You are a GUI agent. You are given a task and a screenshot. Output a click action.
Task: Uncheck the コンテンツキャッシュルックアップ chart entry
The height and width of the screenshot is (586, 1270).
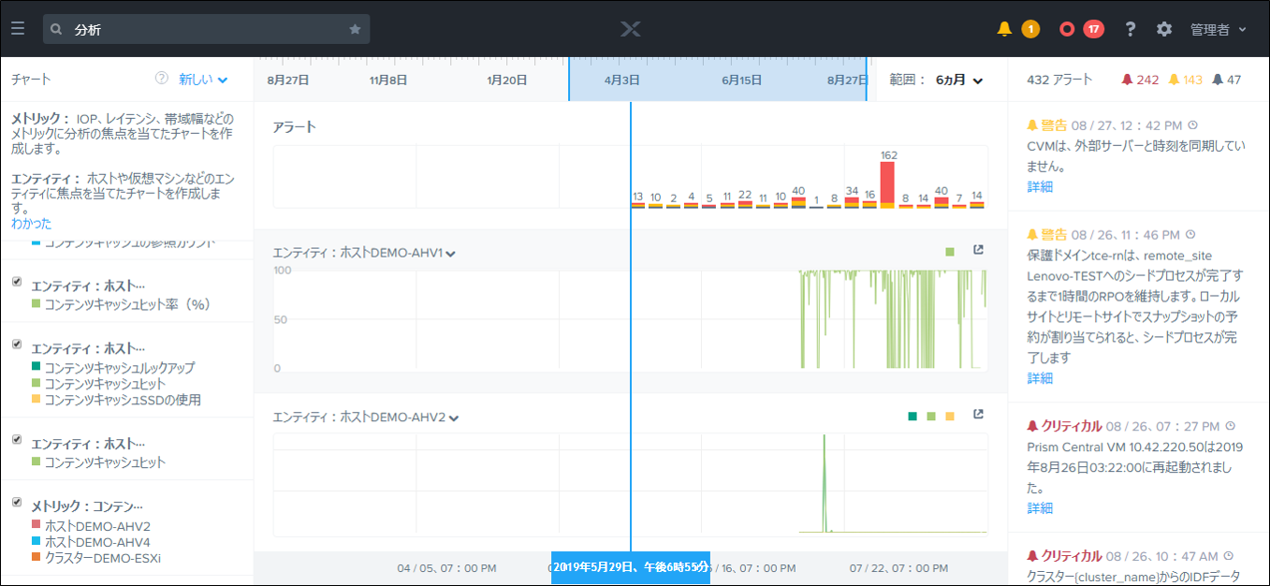click(17, 344)
